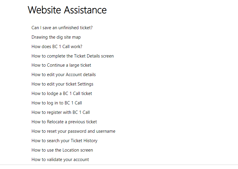Open "How to edit your Account details"
This screenshot has height=169, width=238.
coord(64,75)
